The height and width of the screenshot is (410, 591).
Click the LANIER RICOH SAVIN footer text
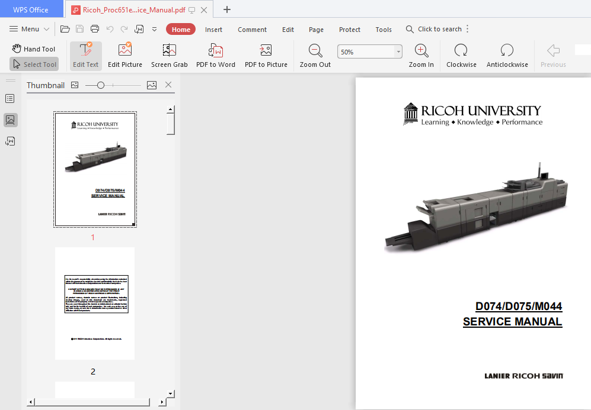[x=523, y=376]
